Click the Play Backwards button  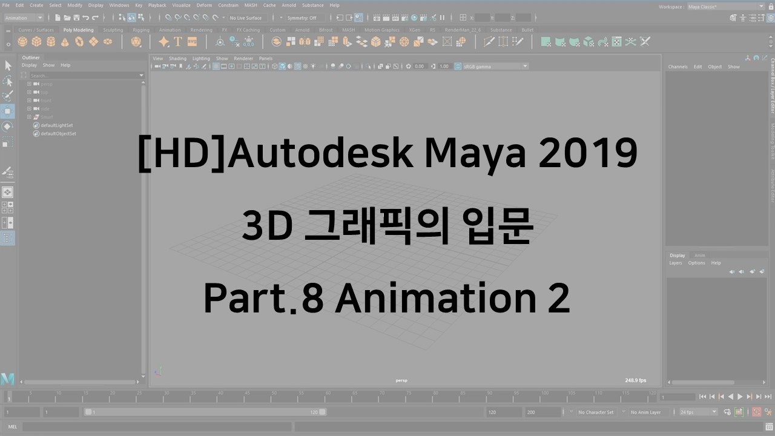tap(731, 397)
